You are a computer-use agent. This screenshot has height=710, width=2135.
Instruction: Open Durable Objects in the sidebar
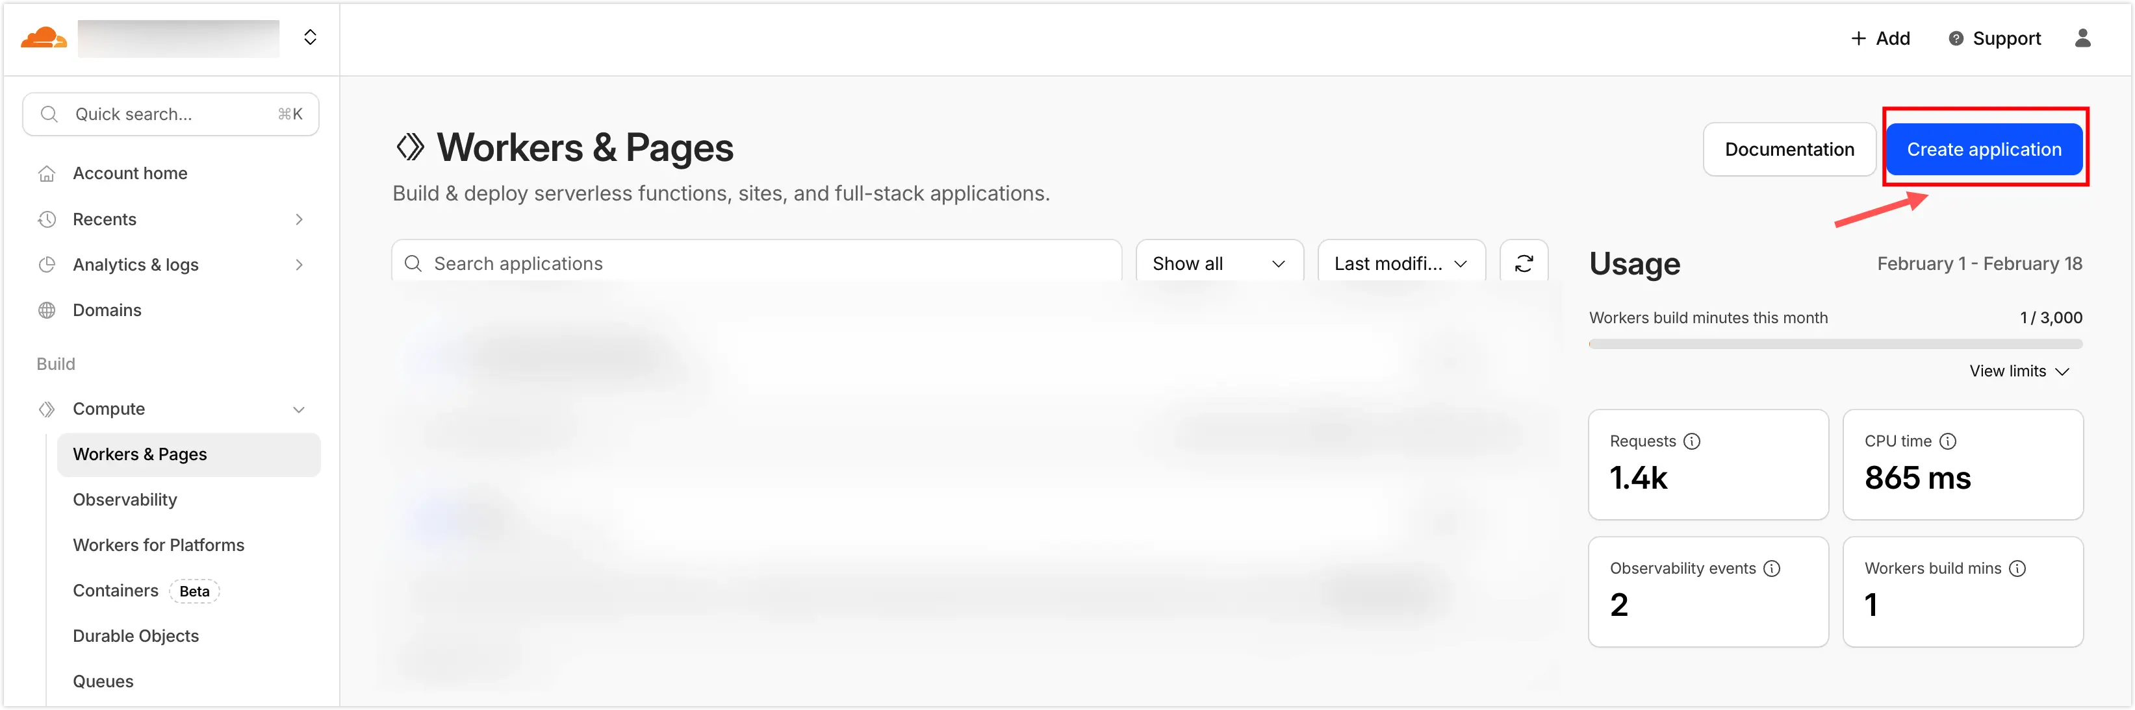[x=136, y=635]
